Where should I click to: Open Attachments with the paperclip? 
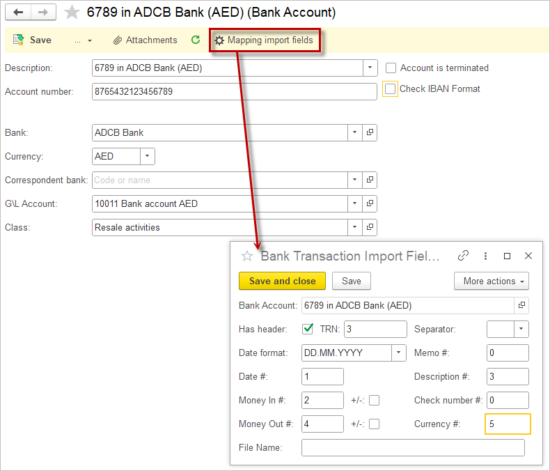(x=145, y=40)
